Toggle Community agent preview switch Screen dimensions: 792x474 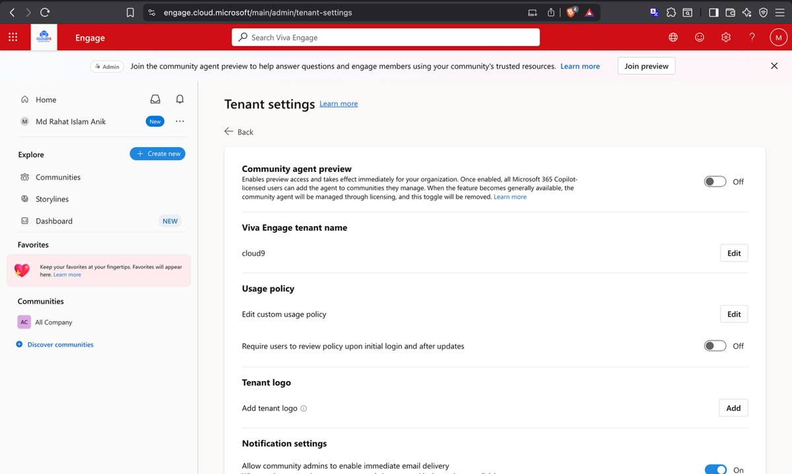715,181
